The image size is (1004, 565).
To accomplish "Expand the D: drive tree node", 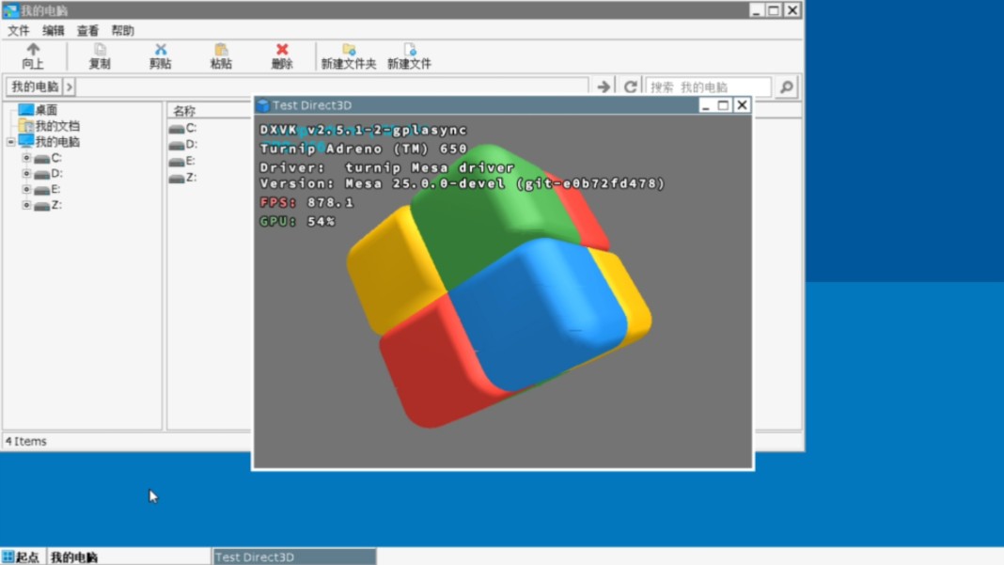I will click(x=27, y=174).
